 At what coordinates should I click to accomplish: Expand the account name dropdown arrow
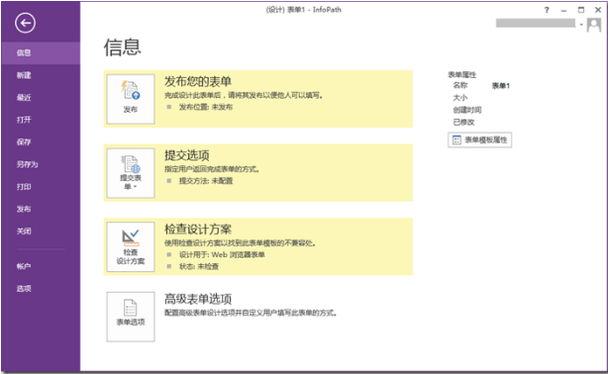point(581,25)
